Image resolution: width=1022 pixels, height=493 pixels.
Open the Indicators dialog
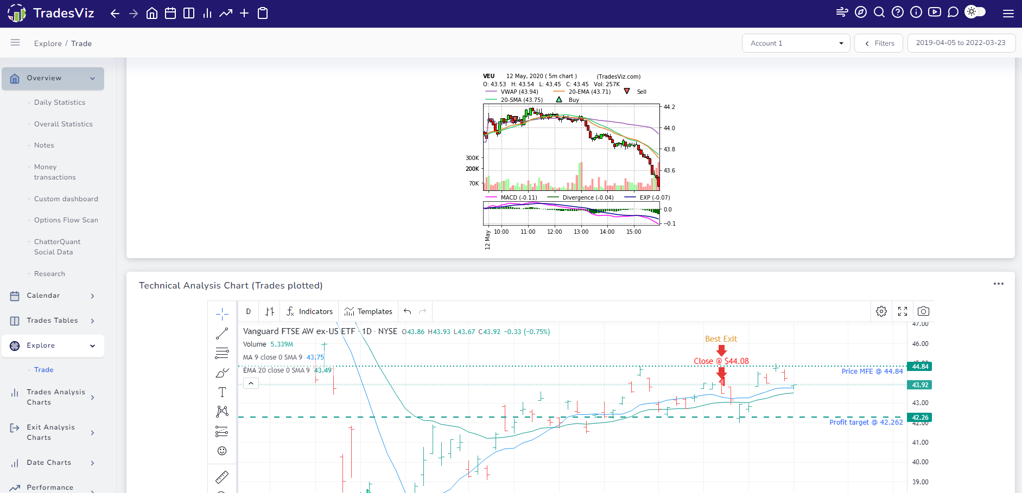click(x=309, y=311)
